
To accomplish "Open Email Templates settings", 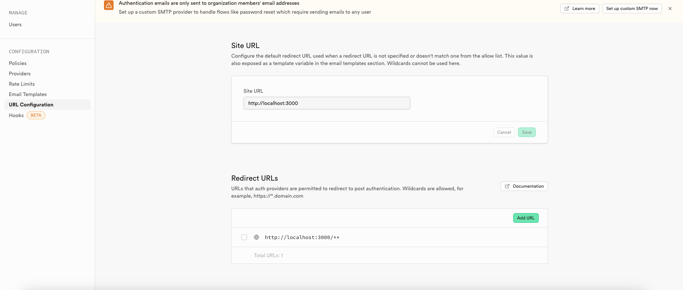I will point(28,94).
